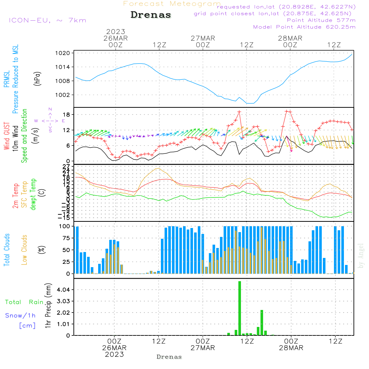Viewport: 369px width, 369px height.
Task: Click the blue 'Snow/1h' legend text
Action: 20,315
